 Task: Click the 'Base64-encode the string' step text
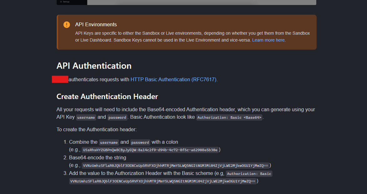(x=98, y=157)
